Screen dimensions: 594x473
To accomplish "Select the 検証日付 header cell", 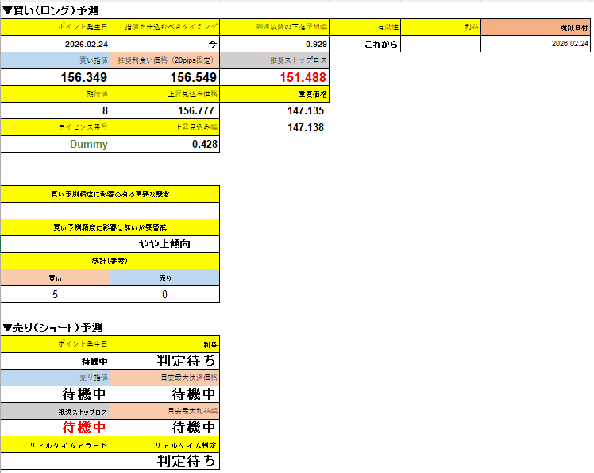I will [x=536, y=27].
